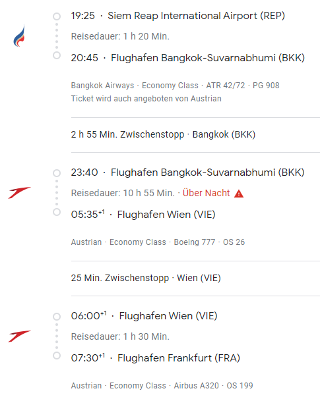Click Flughafen Frankfurt (FRA) arrival entry
320x397 pixels.
[156, 358]
